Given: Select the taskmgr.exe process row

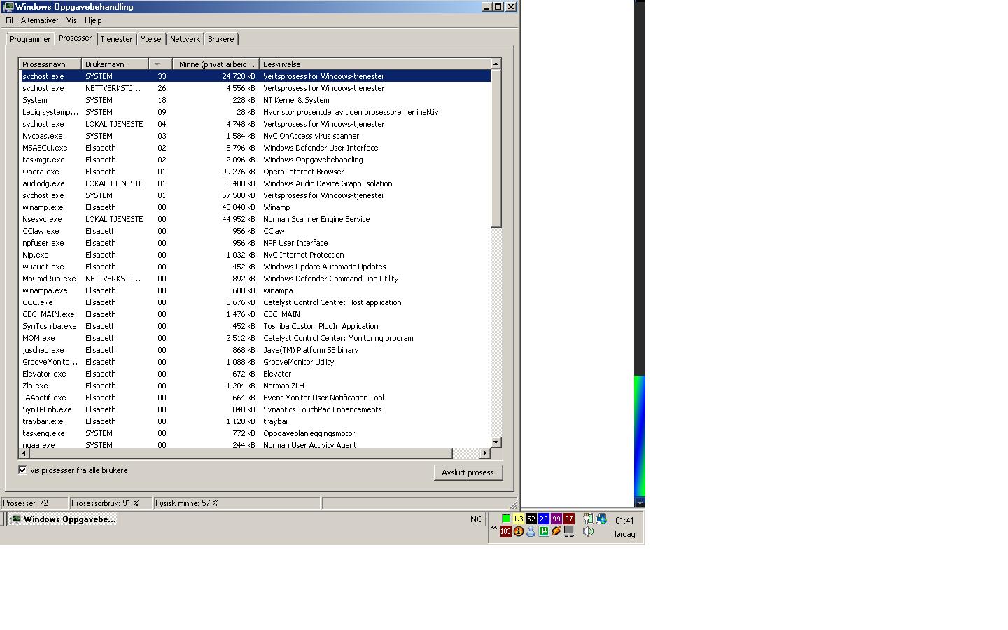Looking at the screenshot, I should click(x=255, y=160).
